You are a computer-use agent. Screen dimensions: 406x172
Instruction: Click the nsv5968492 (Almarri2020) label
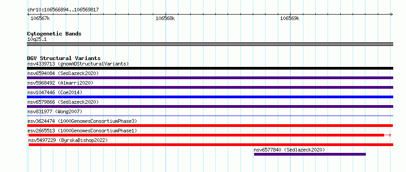(x=60, y=83)
